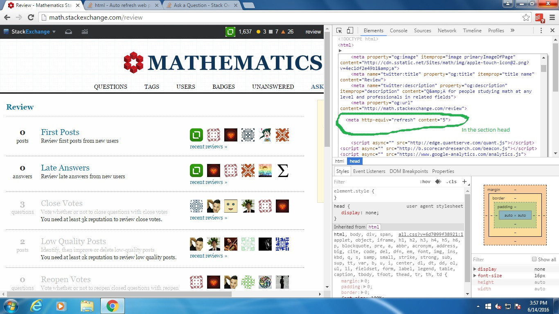Image resolution: width=559 pixels, height=314 pixels.
Task: Switch to the 'html - Auto refresh web' browser tab
Action: coord(123,5)
